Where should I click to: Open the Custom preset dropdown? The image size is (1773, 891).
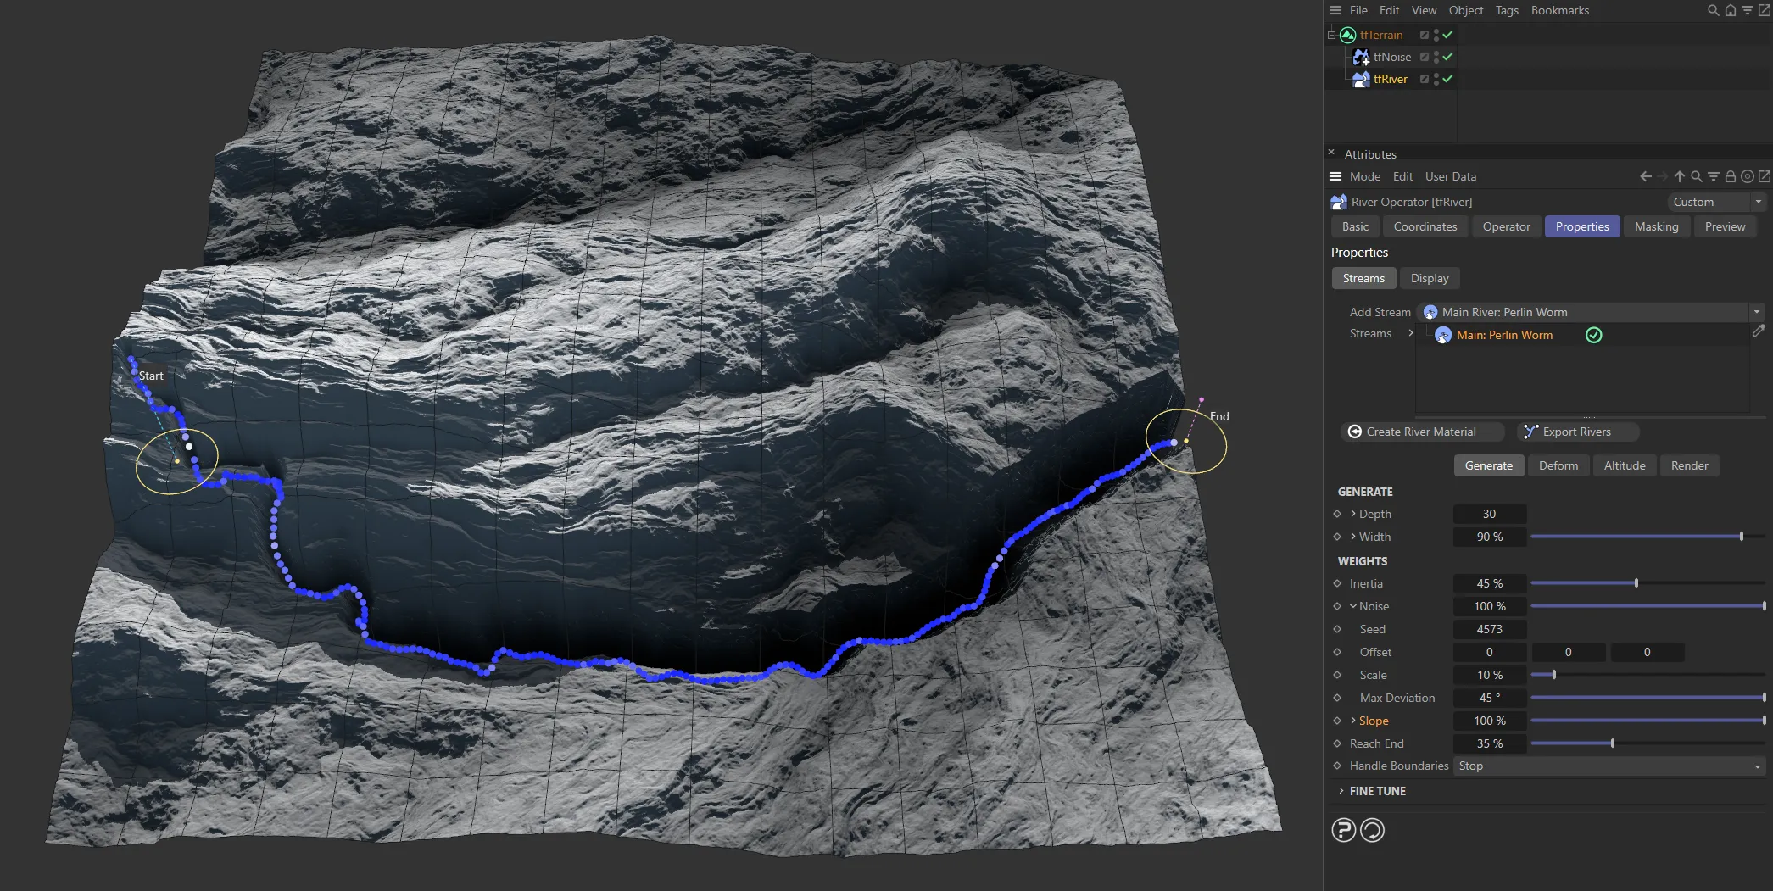pyautogui.click(x=1714, y=202)
